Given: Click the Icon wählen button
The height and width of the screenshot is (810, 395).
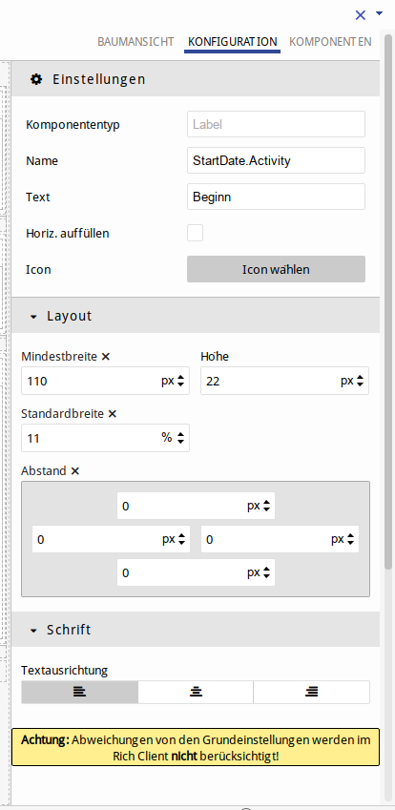Looking at the screenshot, I should tap(277, 269).
